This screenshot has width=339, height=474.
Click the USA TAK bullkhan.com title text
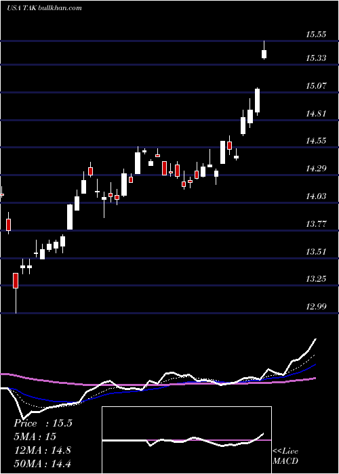tap(45, 8)
